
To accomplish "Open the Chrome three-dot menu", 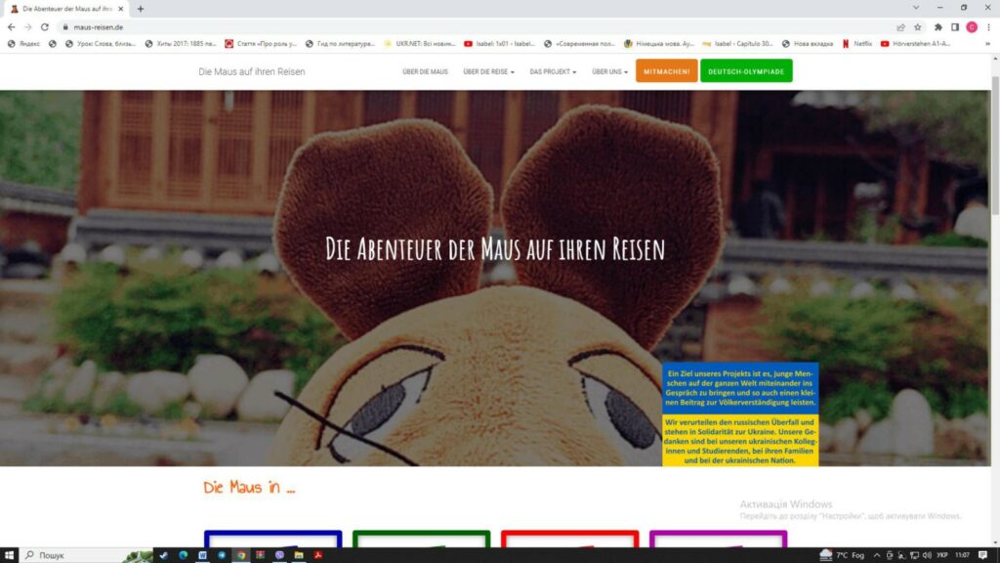I will coord(988,27).
